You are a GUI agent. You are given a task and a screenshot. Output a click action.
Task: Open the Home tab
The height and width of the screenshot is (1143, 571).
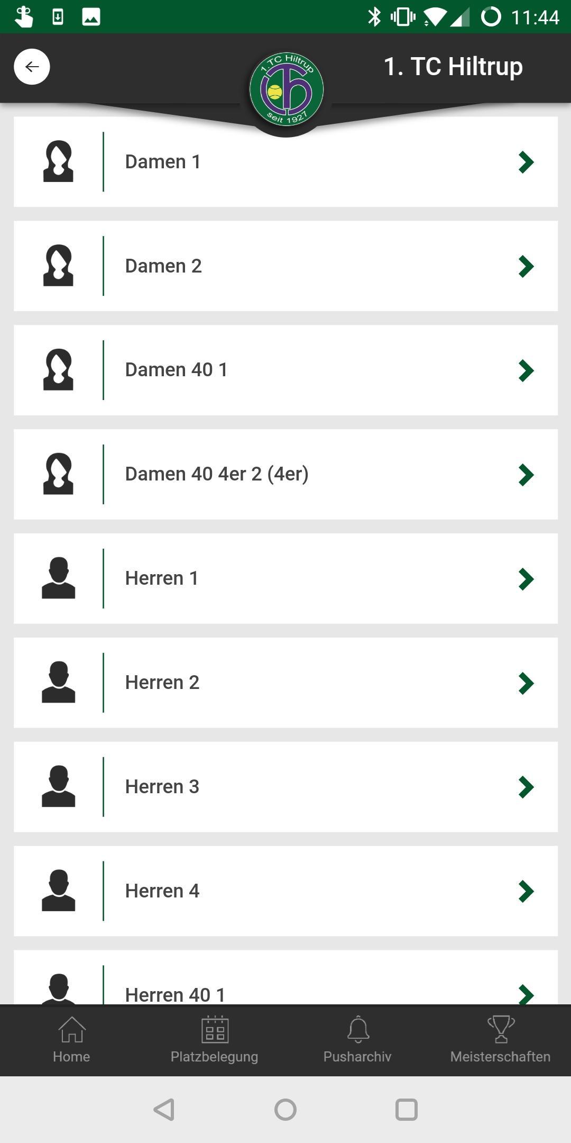point(71,1040)
